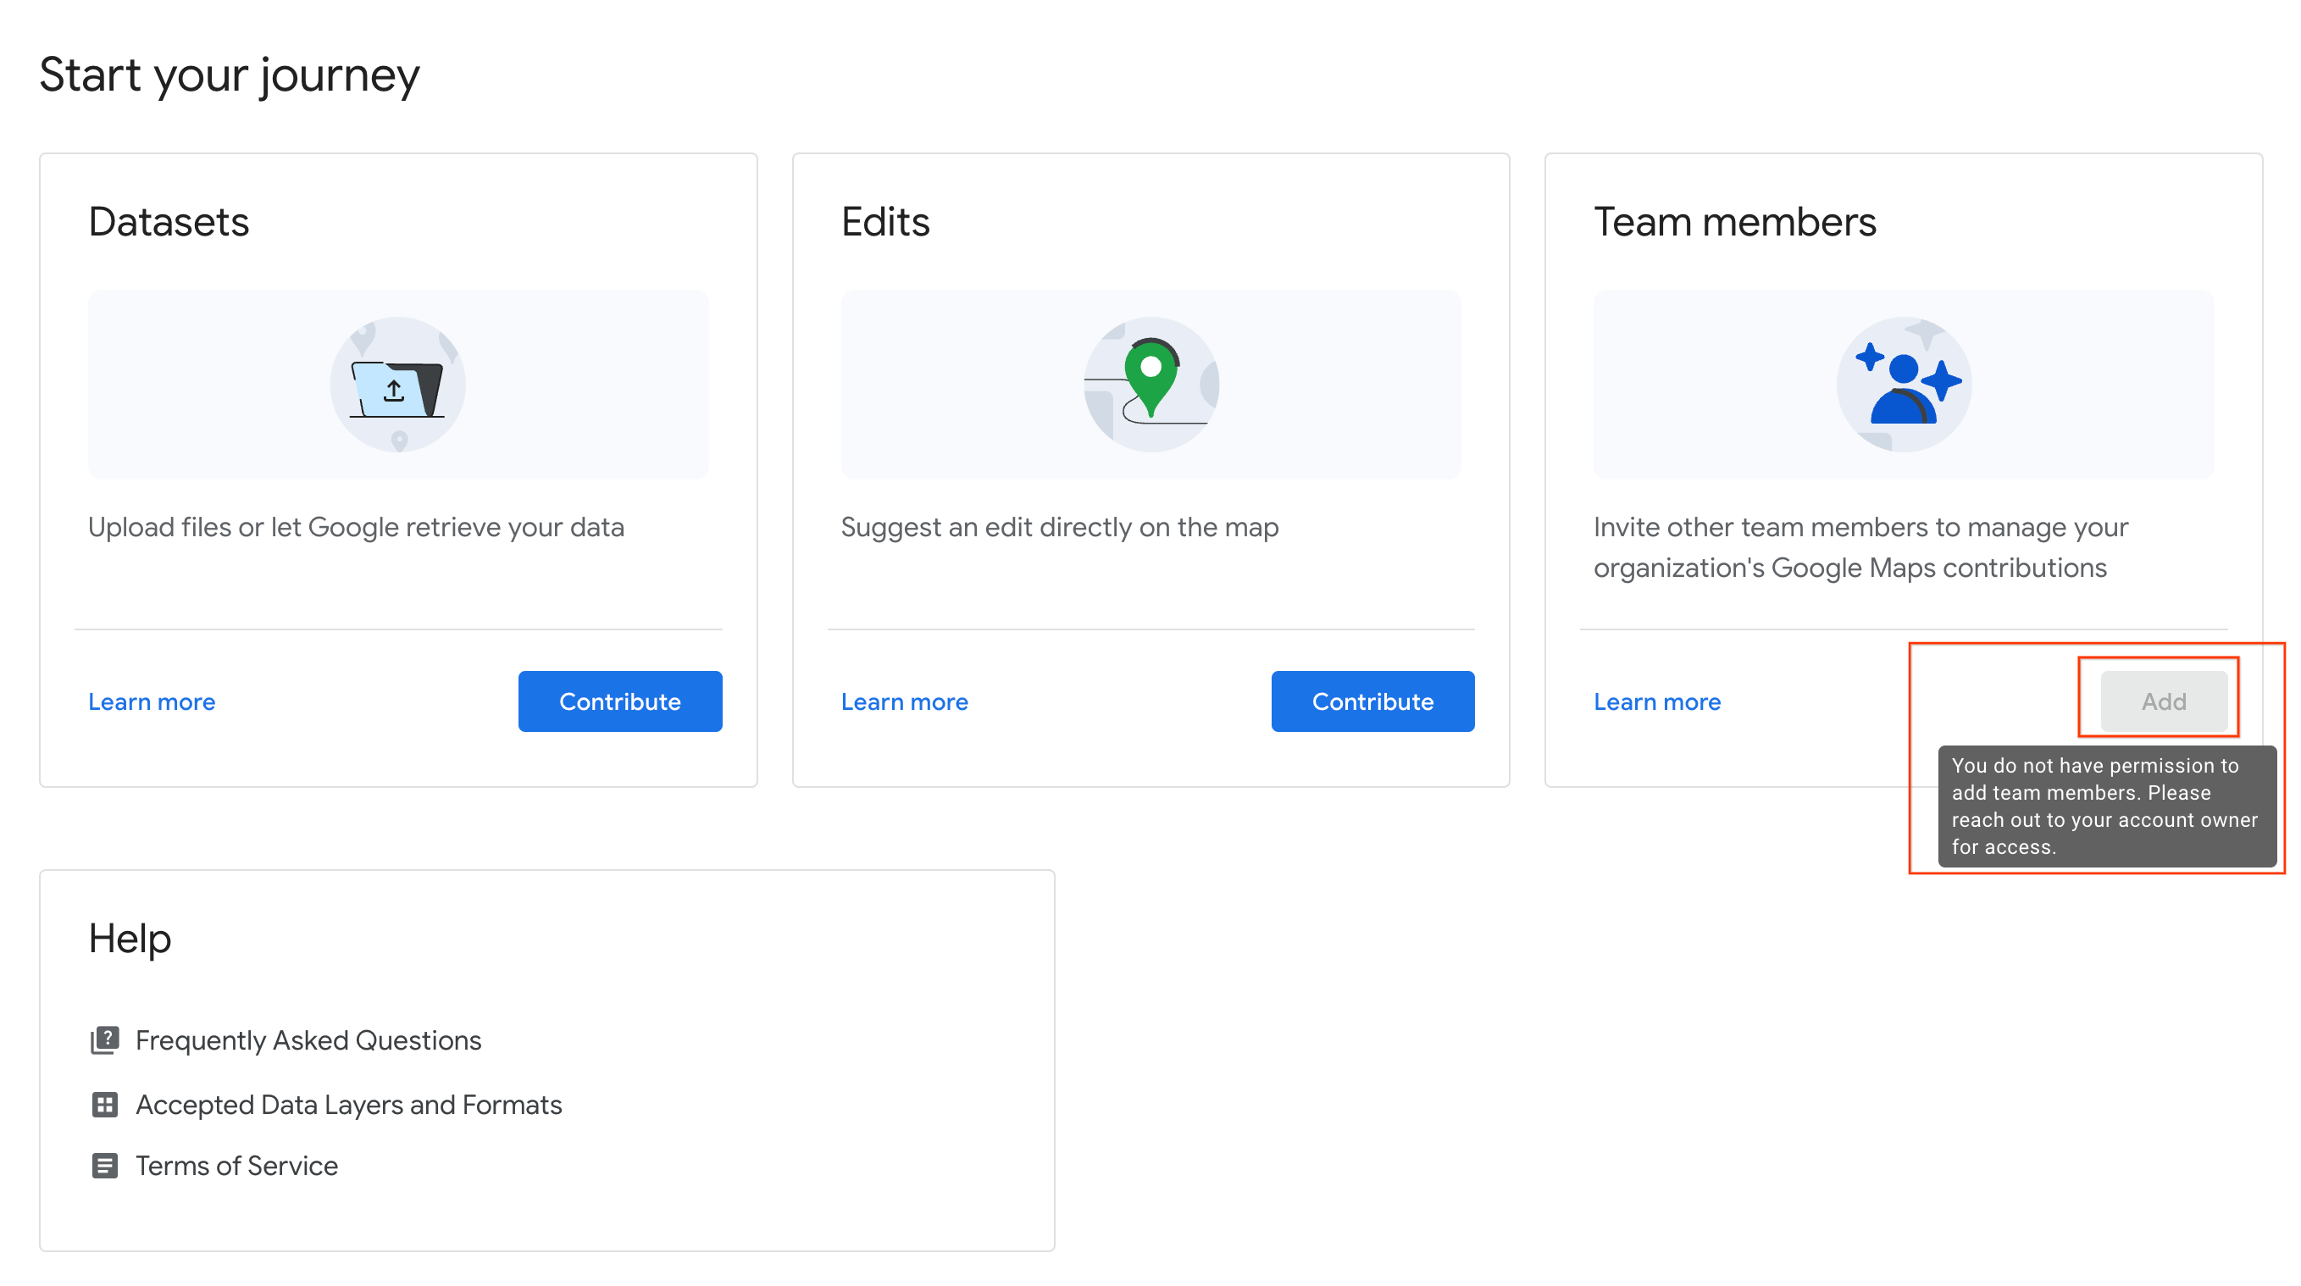
Task: Click the Datasets card heading
Action: coord(169,221)
